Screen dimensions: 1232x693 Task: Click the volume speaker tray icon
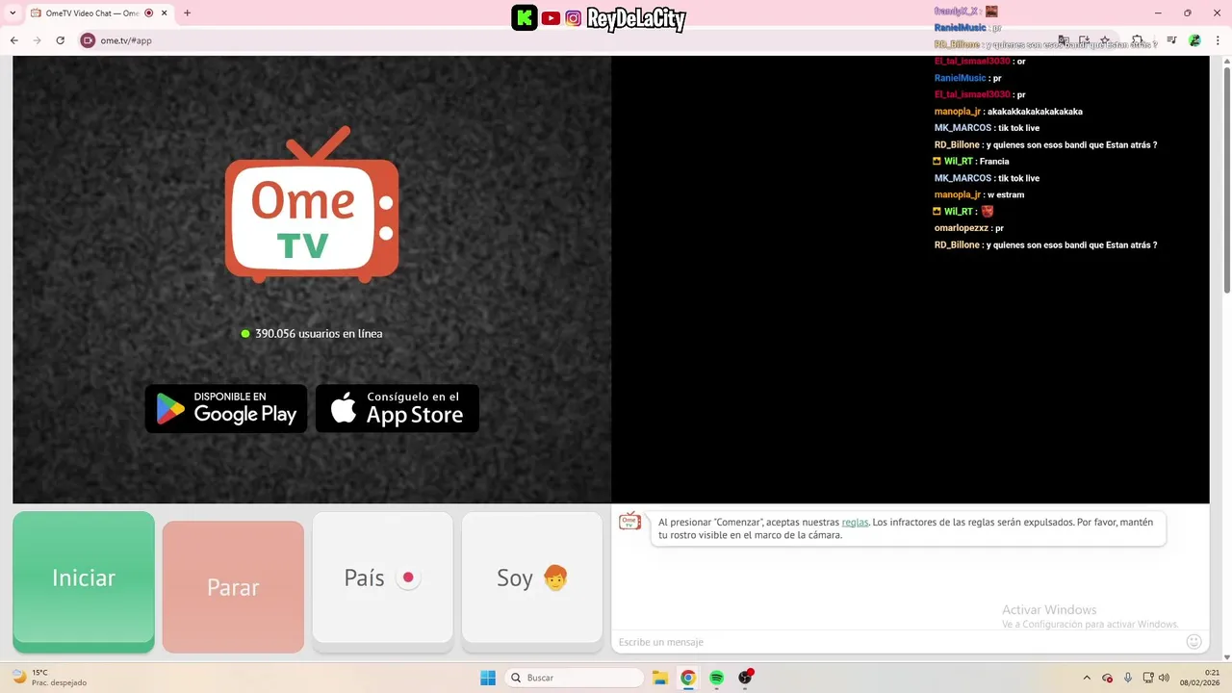(x=1164, y=678)
